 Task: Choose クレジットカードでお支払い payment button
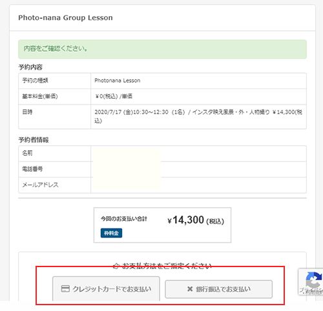pos(106,288)
